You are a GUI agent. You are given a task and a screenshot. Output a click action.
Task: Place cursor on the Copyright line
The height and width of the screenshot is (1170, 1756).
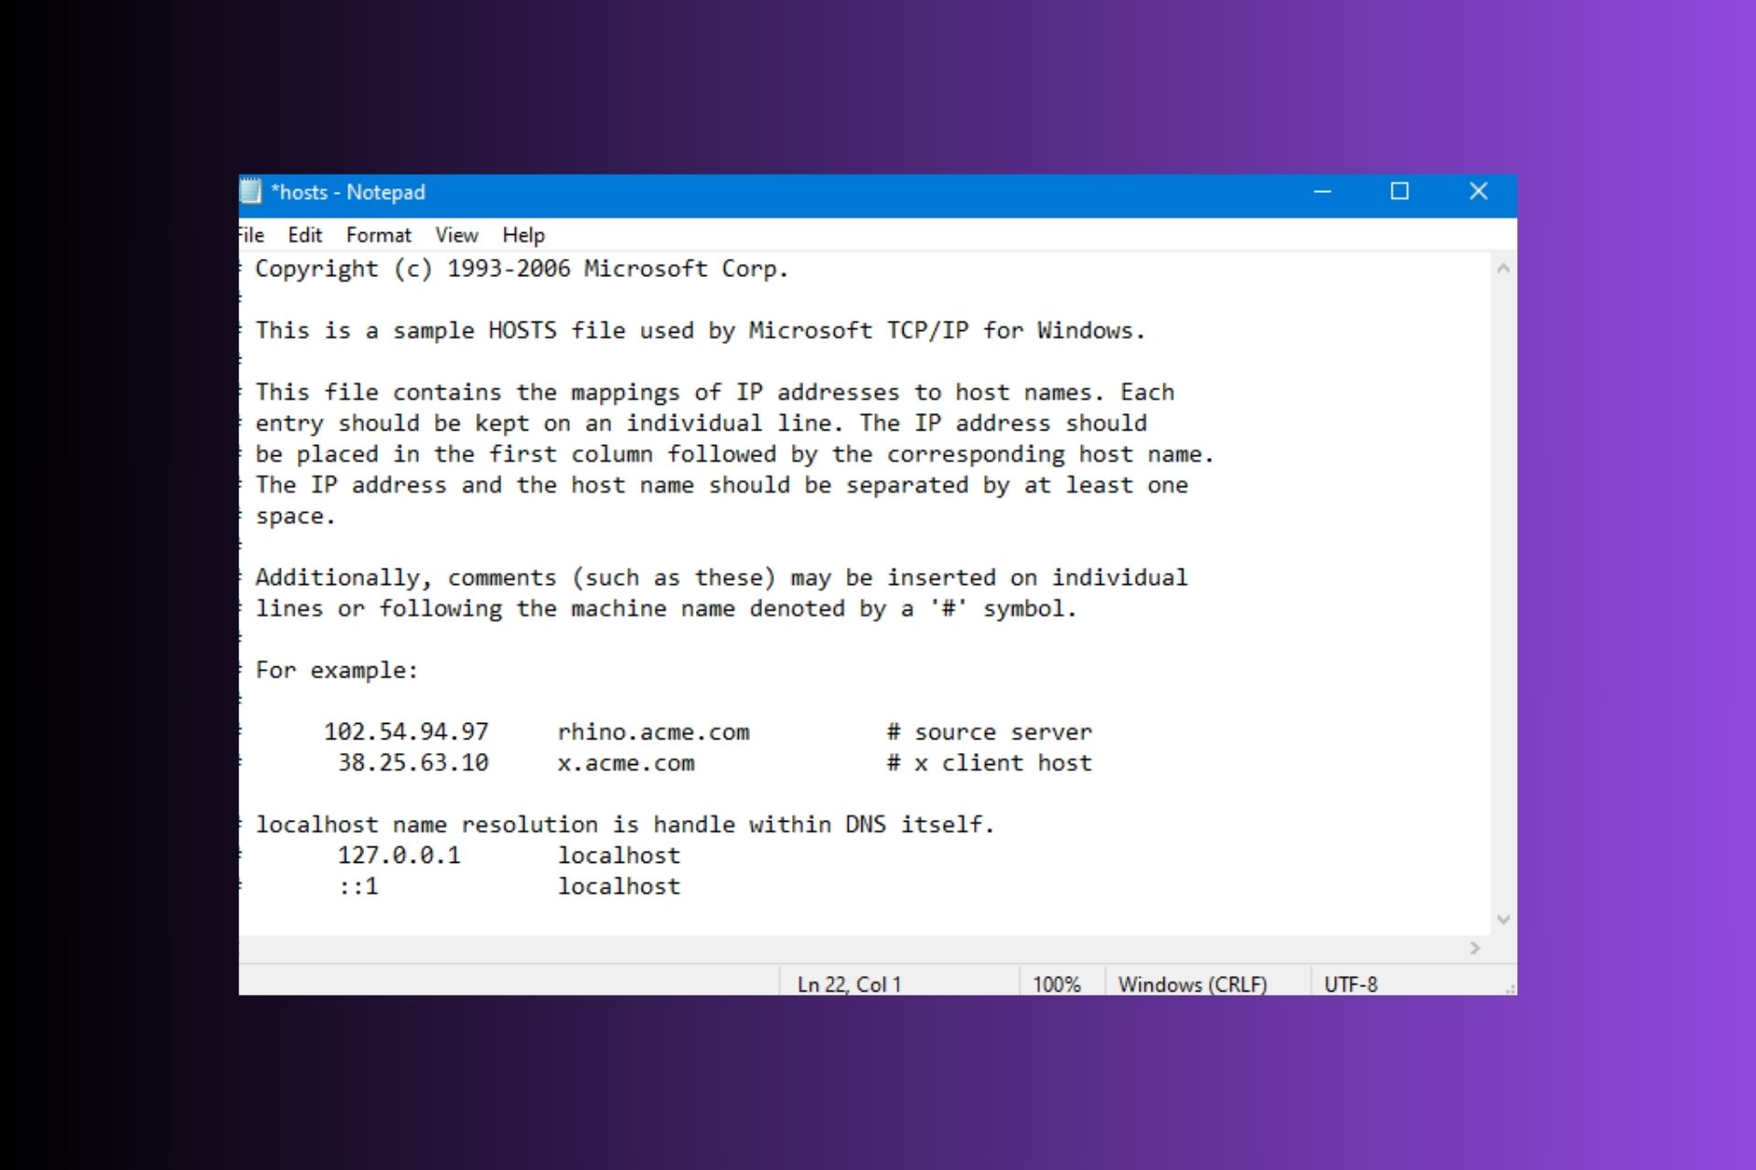point(521,269)
